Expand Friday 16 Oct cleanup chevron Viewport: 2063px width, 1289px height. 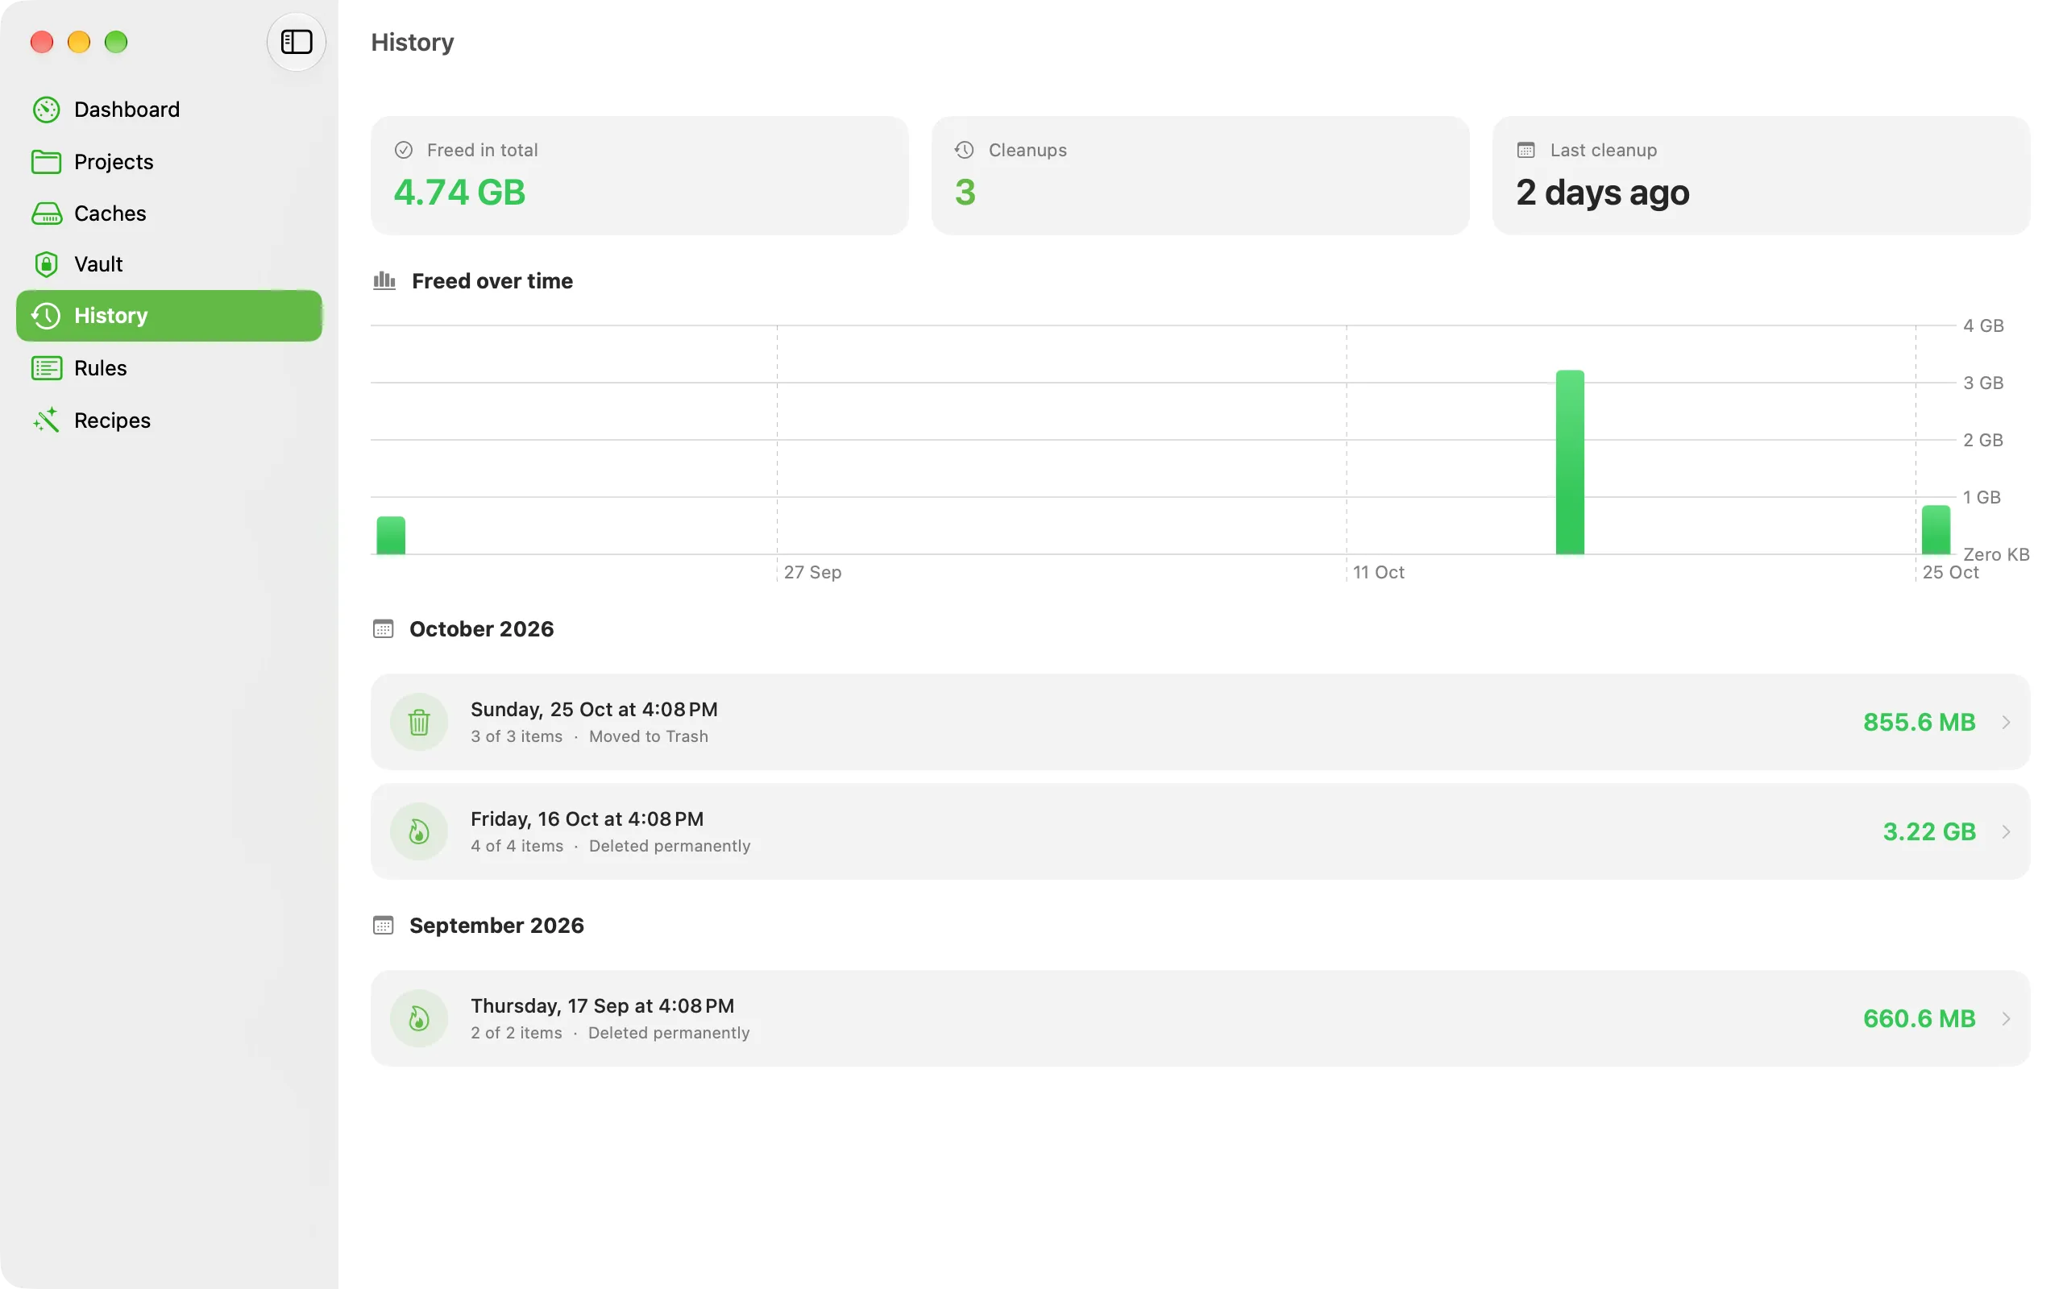2006,831
